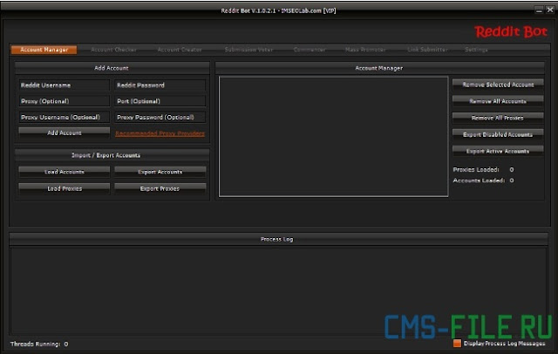Switch to the Link Submitter tab
This screenshot has height=354, width=558.
tap(427, 50)
